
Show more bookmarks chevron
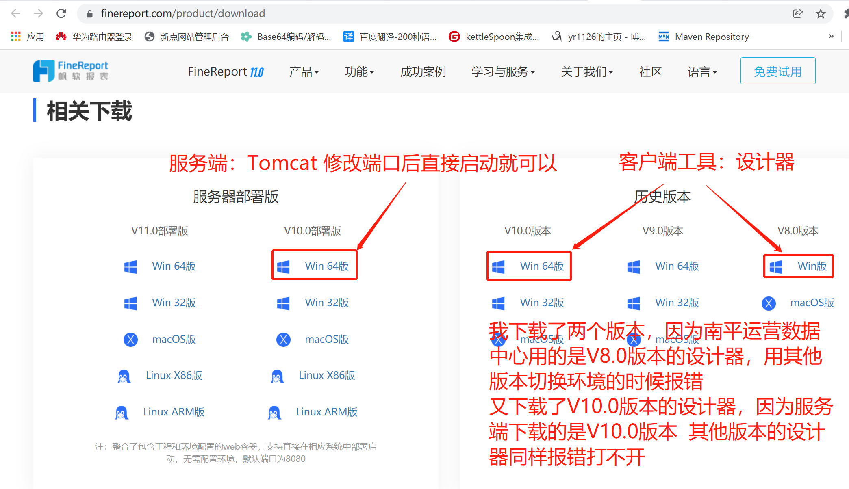(831, 36)
